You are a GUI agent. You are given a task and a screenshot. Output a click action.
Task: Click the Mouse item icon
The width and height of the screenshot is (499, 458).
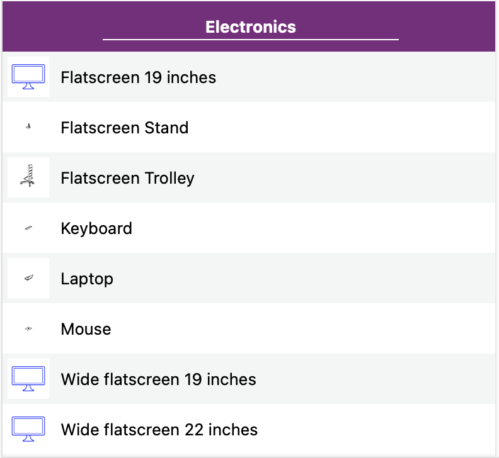28,328
